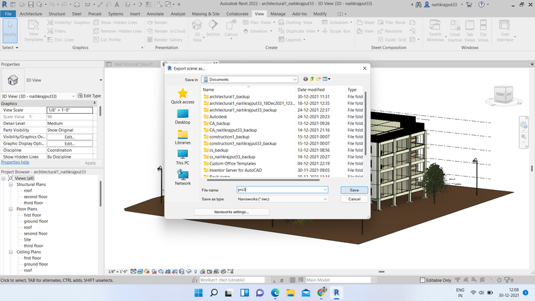Click the dialog file list vertical scrollbar
The height and width of the screenshot is (301, 535).
click(365, 123)
